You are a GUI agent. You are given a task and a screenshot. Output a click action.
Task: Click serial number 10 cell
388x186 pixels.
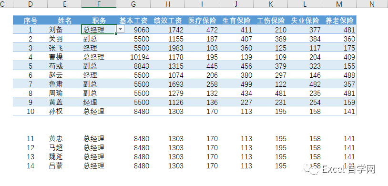tap(31, 111)
